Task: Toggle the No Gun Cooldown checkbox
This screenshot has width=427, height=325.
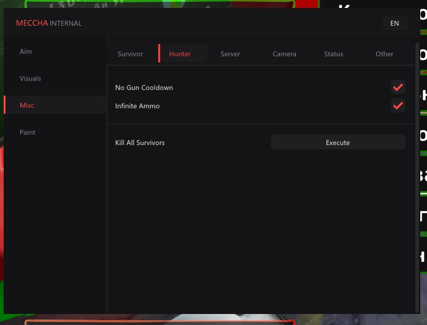Action: tap(398, 88)
